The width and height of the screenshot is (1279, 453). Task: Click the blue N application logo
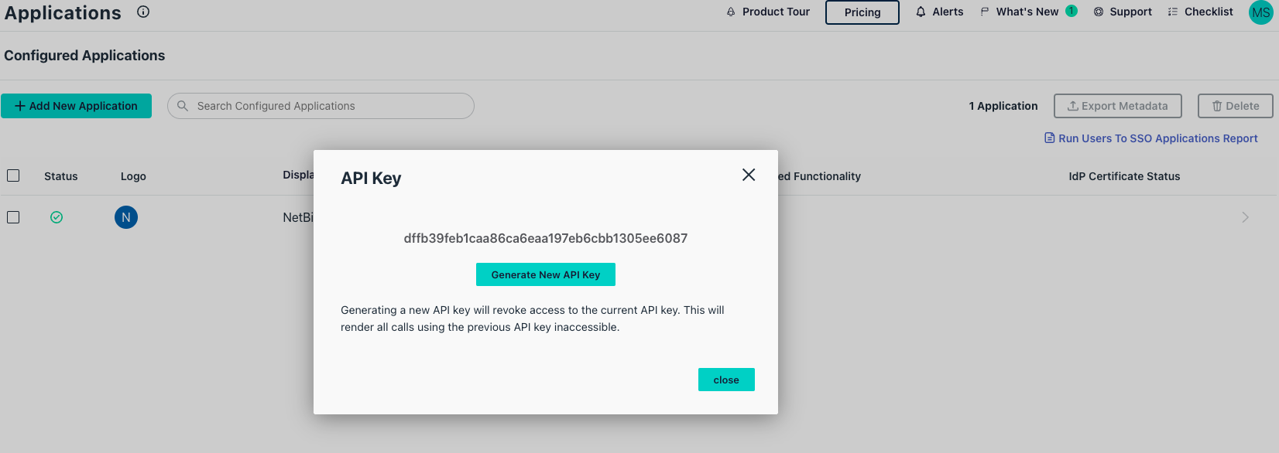click(x=126, y=217)
